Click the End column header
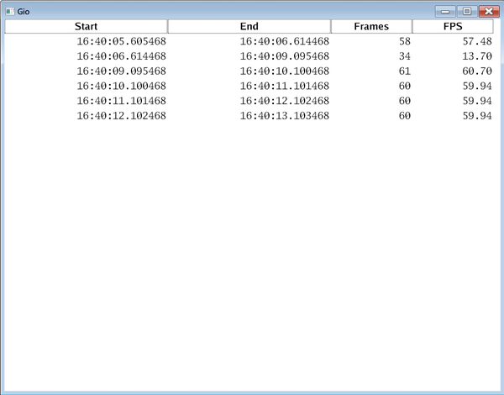 (249, 26)
